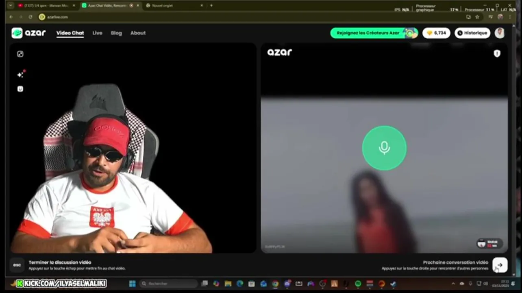Close the Nouvel onglet tab
The width and height of the screenshot is (522, 293).
click(202, 6)
